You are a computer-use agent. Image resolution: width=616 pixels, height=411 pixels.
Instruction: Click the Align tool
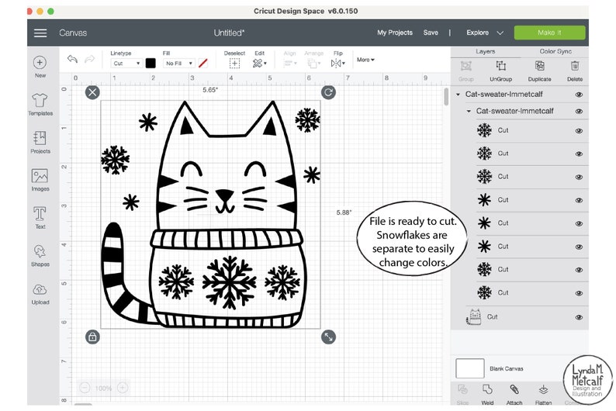click(290, 60)
